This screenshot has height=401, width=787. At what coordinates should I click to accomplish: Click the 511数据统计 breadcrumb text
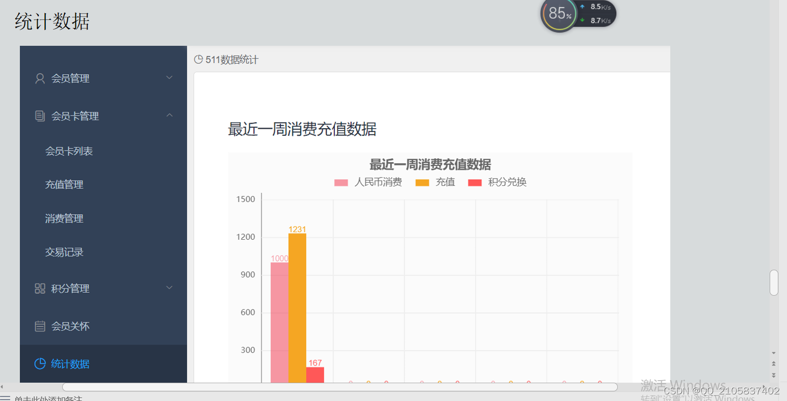coord(232,60)
